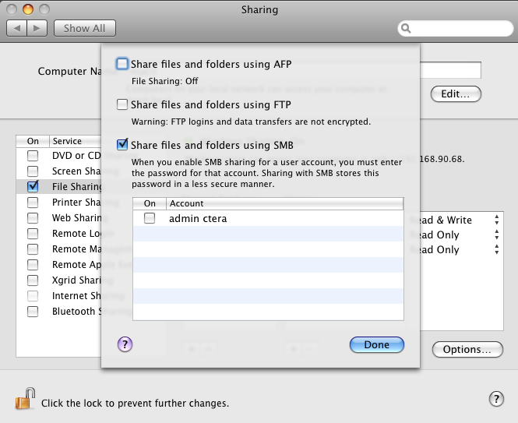Viewport: 518px width, 423px height.
Task: Toggle the Printer Sharing checkbox
Action: coord(33,203)
